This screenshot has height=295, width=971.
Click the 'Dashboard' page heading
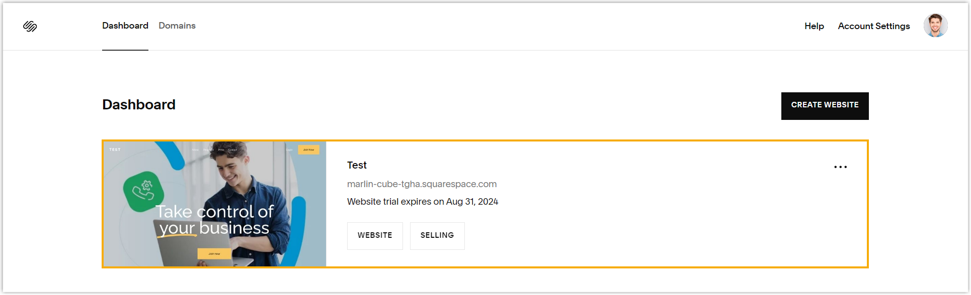[x=139, y=104]
